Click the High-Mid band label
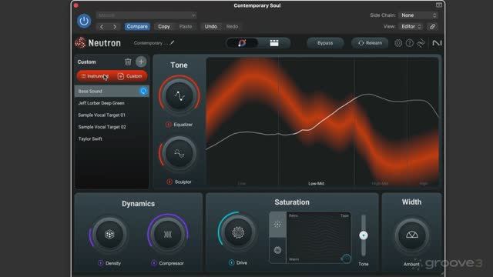Viewport: 493px width, 277px height. (x=380, y=183)
